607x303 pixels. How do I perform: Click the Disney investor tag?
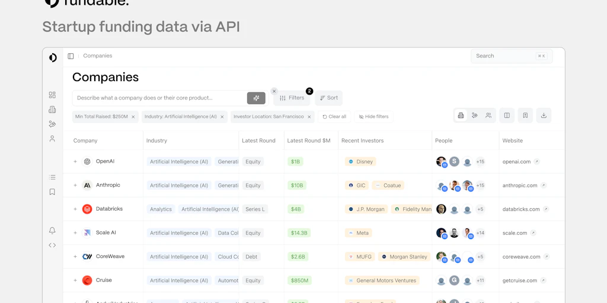click(360, 162)
